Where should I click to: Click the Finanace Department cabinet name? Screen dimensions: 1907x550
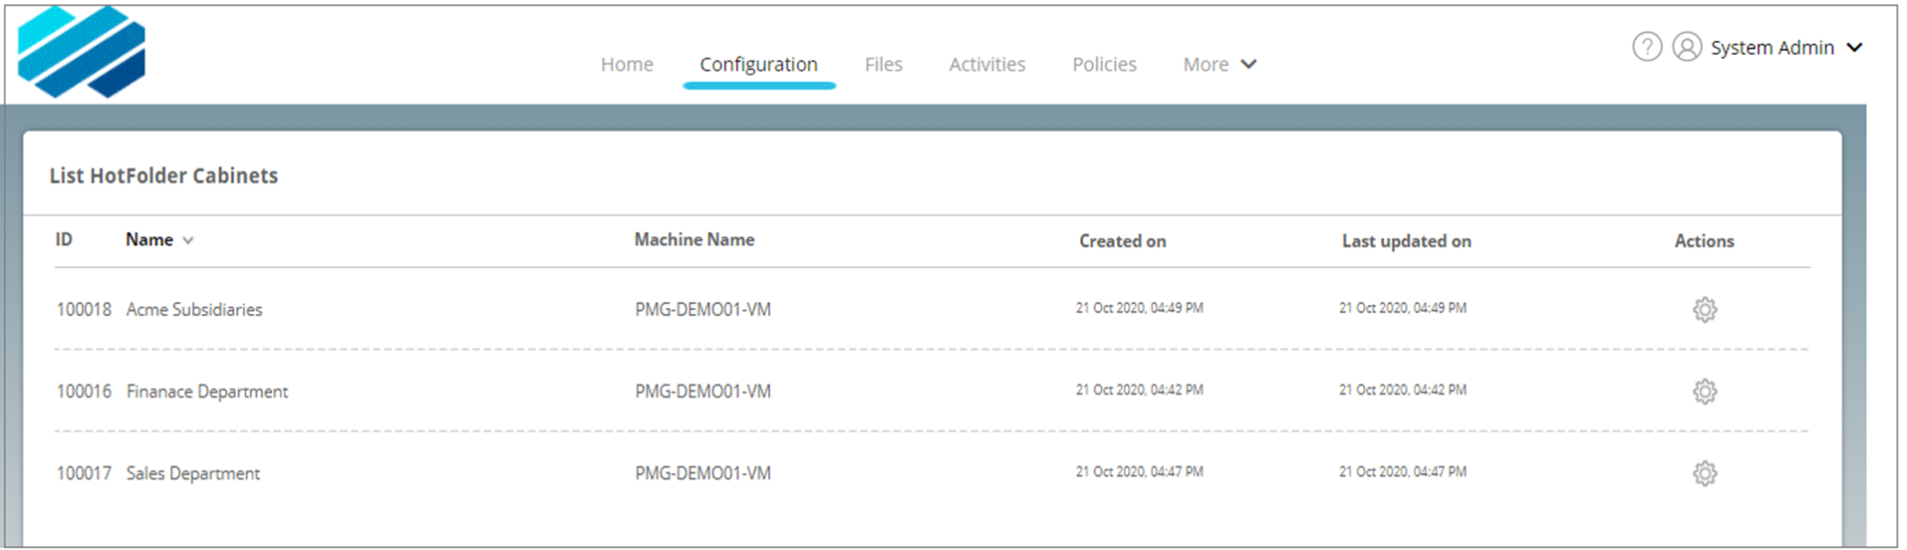click(206, 392)
